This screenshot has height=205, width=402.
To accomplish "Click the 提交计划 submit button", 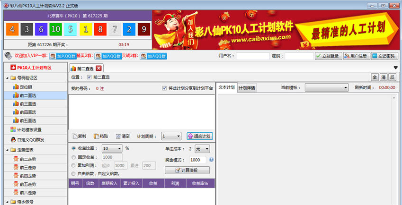I will click(200, 136).
